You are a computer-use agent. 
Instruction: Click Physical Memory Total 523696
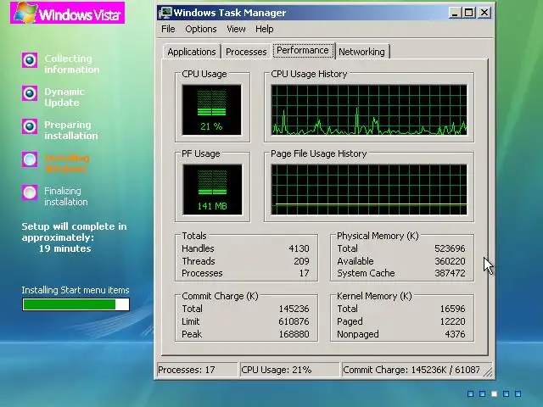pos(450,248)
